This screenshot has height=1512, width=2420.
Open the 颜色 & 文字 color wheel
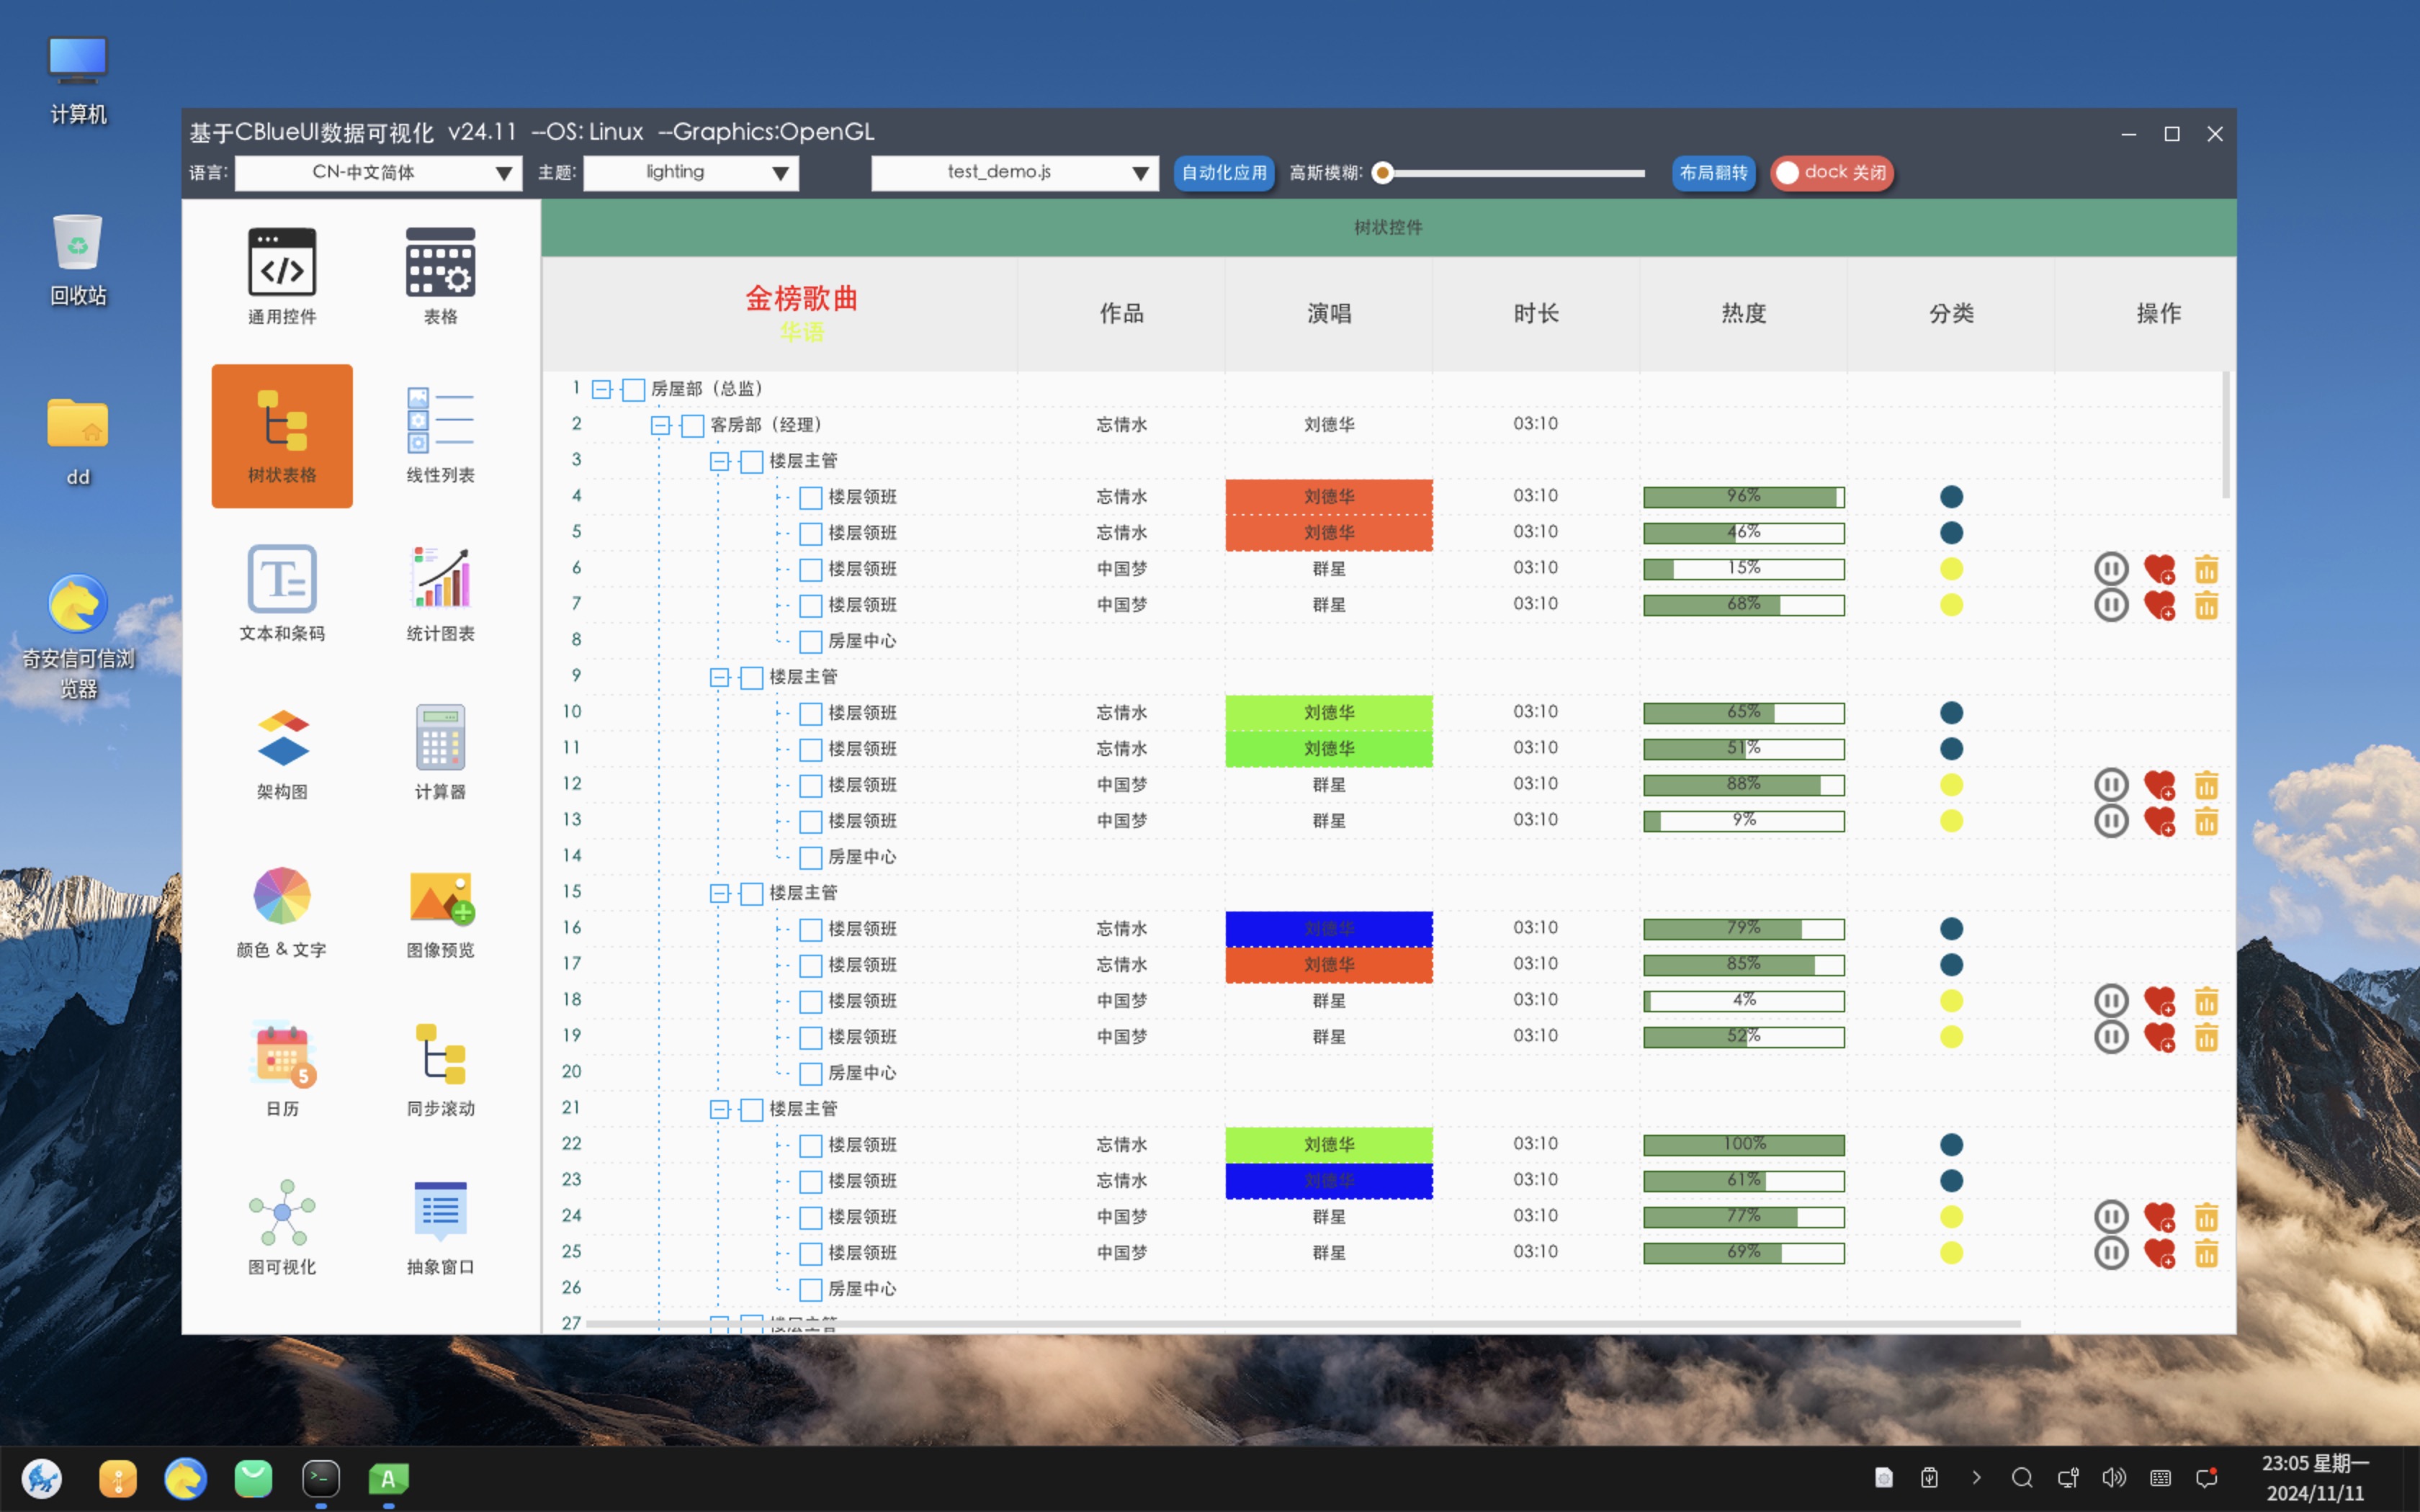coord(282,896)
